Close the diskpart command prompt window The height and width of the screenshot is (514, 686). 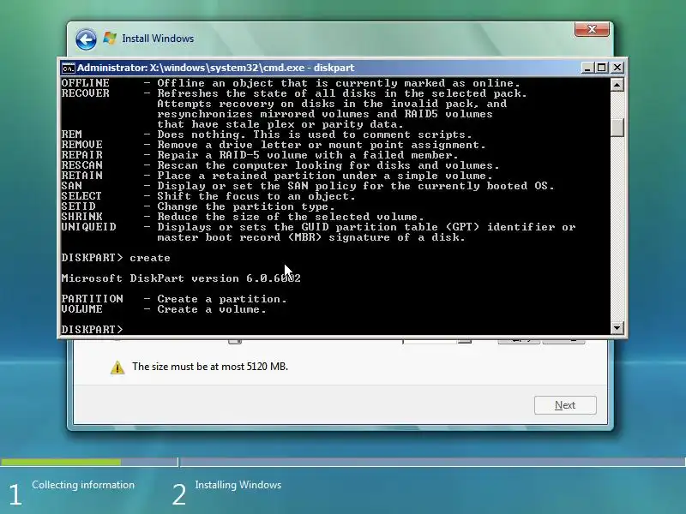617,68
